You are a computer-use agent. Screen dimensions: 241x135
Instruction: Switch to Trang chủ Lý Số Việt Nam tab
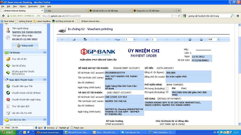coord(154,11)
